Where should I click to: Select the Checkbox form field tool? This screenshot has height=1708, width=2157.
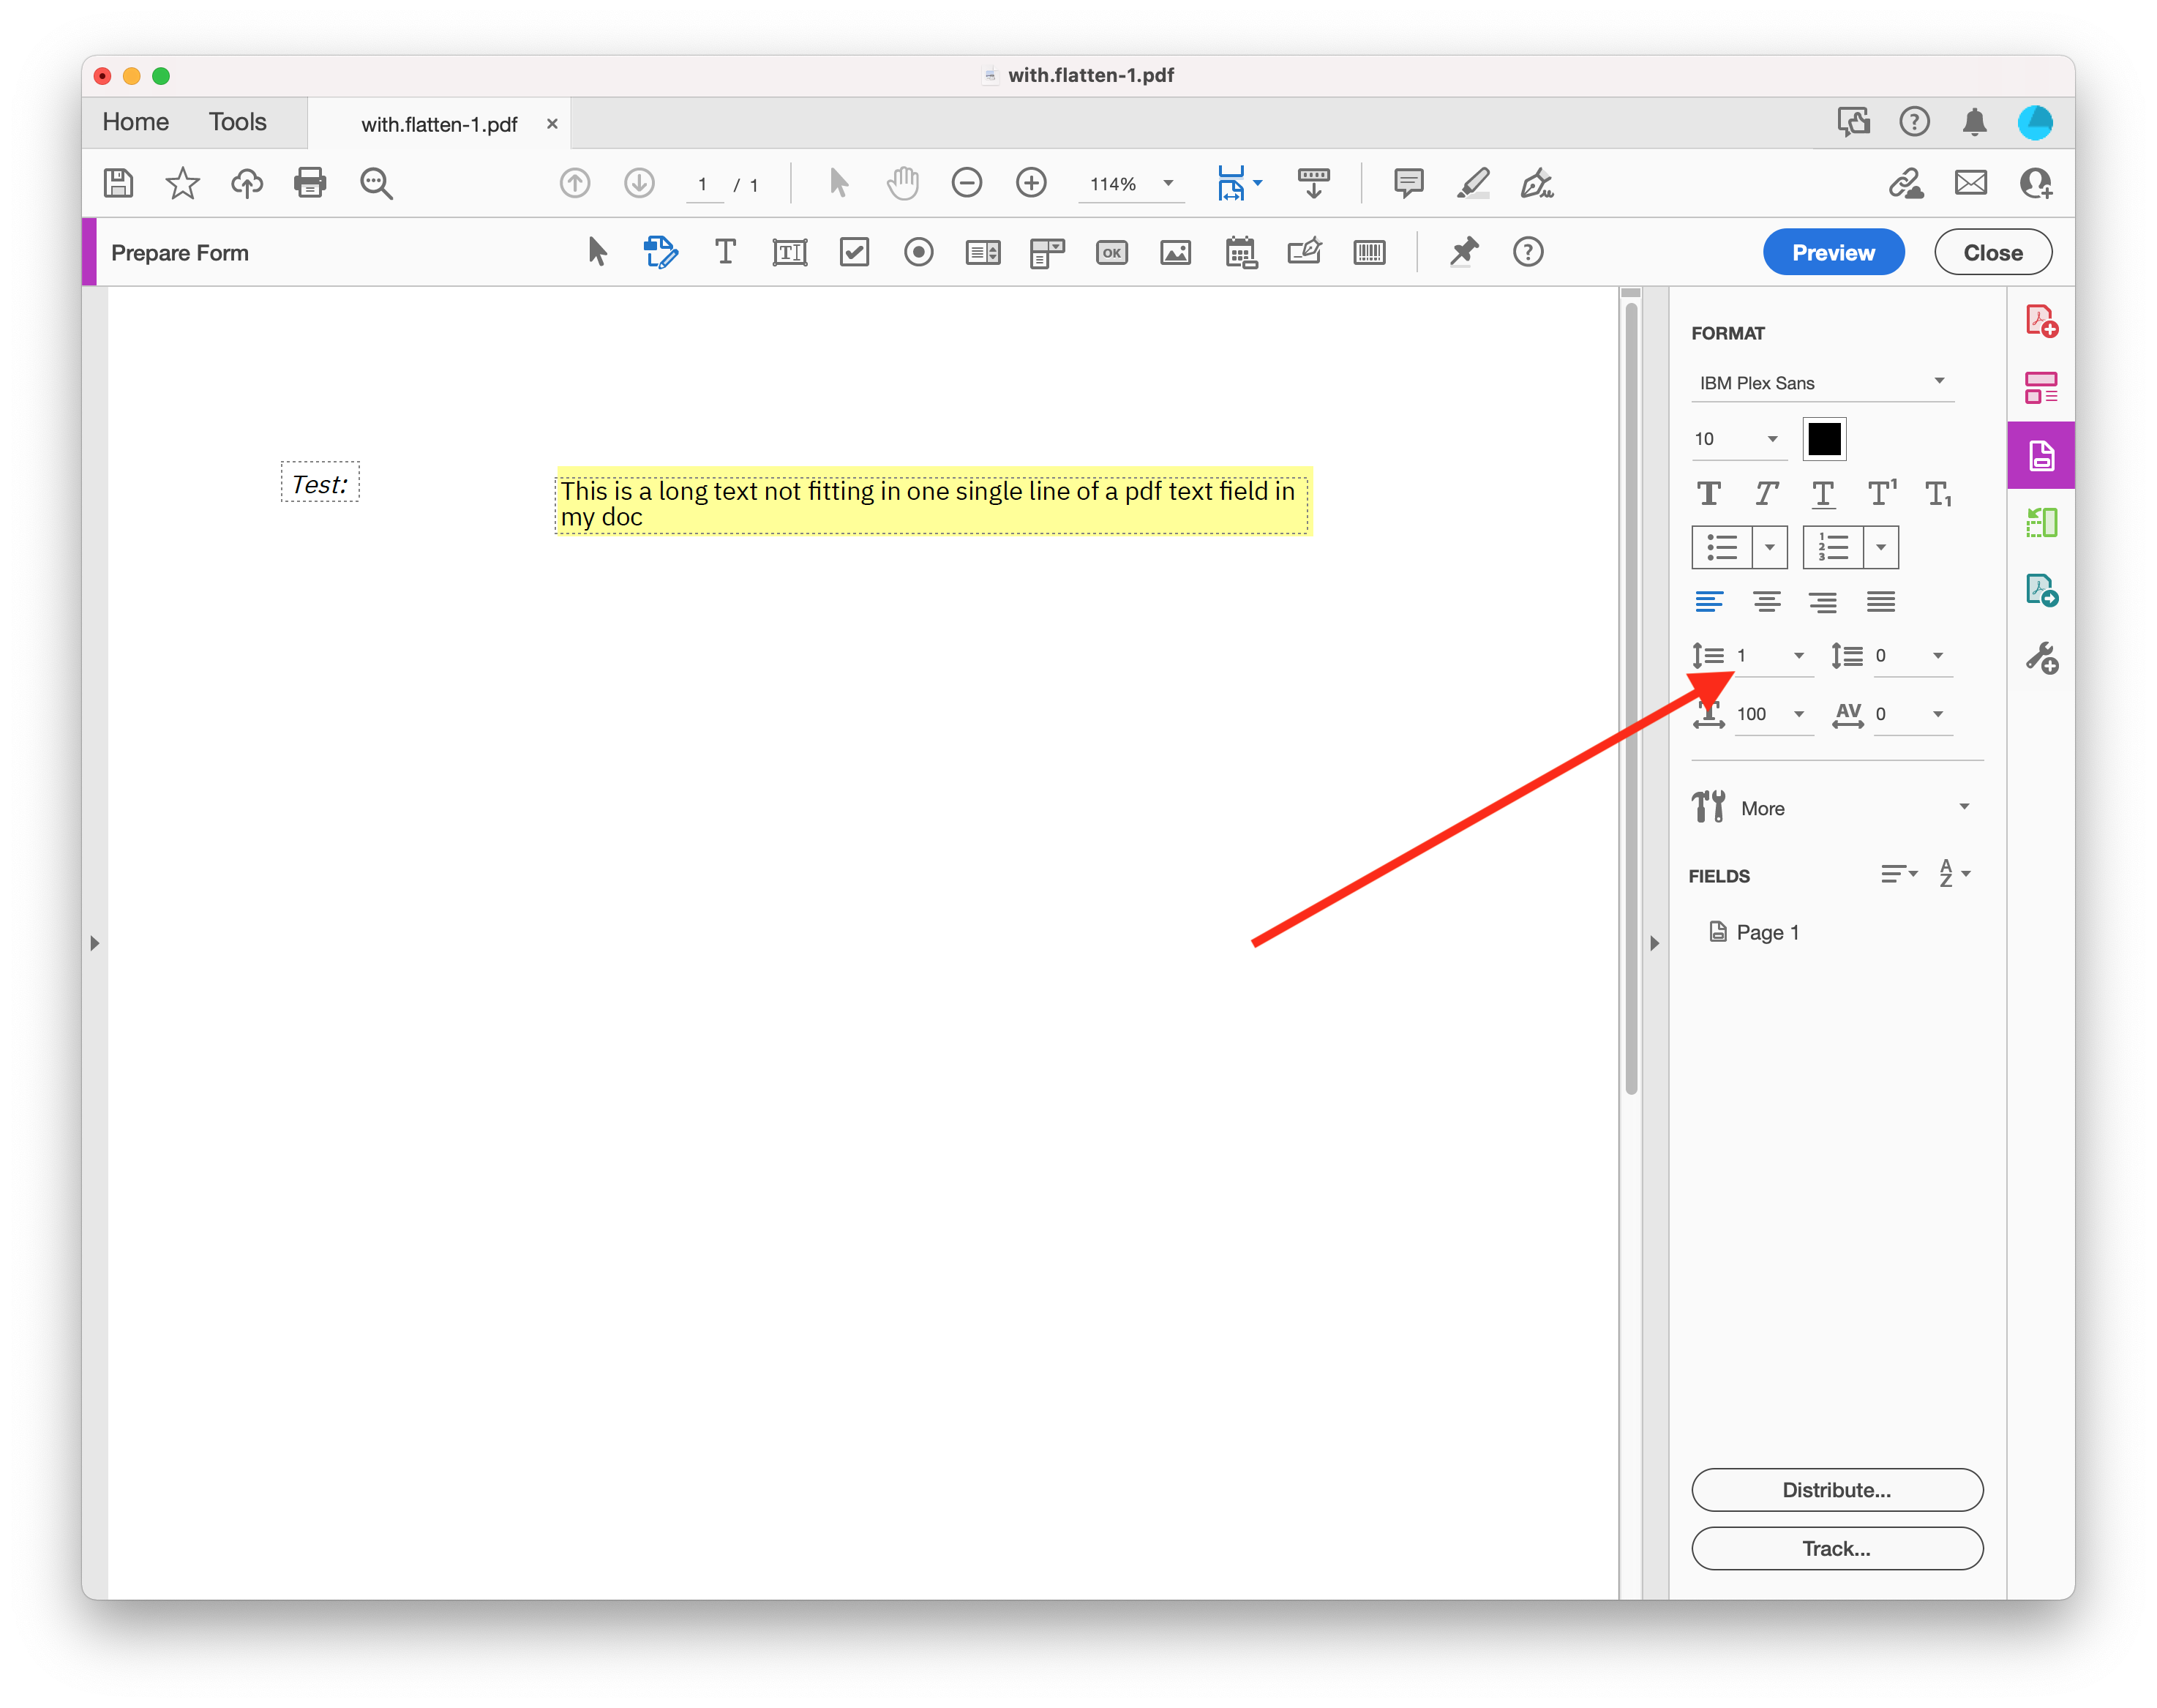coord(854,252)
